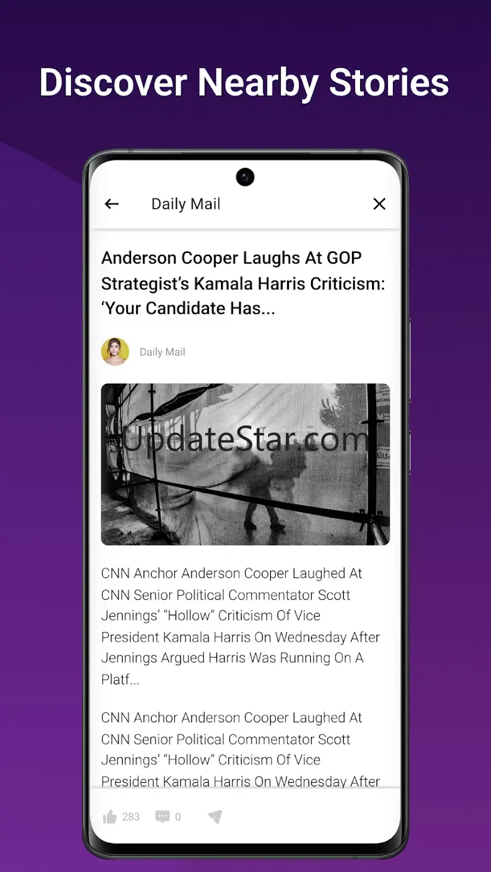491x872 pixels.
Task: Tap the phone's front camera cutout
Action: tap(245, 177)
